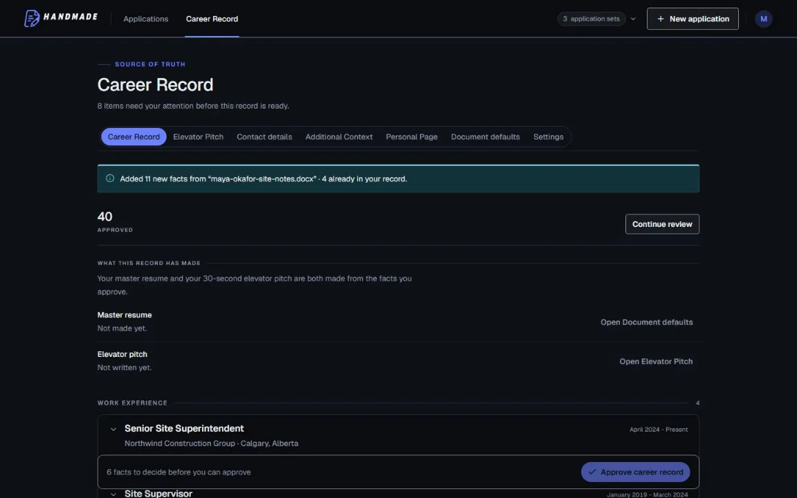This screenshot has height=498, width=797.
Task: Go to the Applications nav item
Action: pos(146,19)
